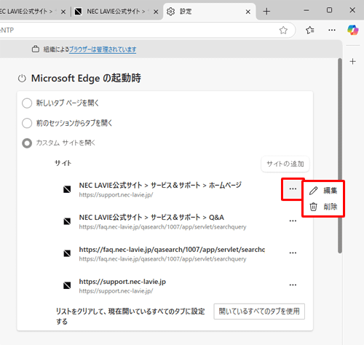Viewport: 364px width, 345px height.
Task: Click the favorites star in address bar
Action: [283, 31]
